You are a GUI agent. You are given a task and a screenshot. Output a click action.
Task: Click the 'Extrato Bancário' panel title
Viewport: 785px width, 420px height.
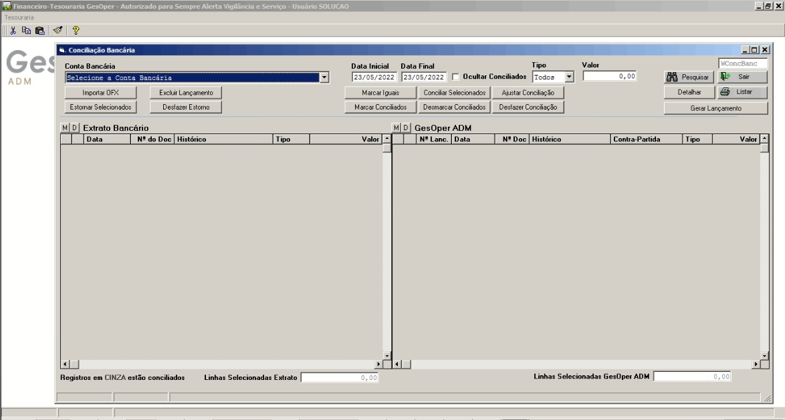click(116, 128)
